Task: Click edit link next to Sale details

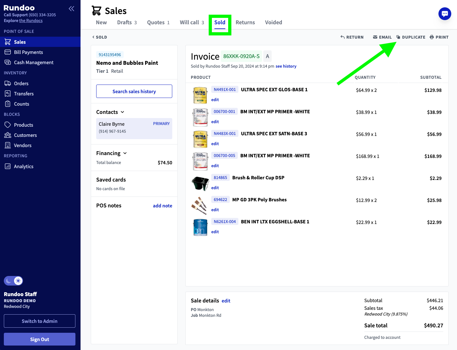Action: click(x=226, y=301)
